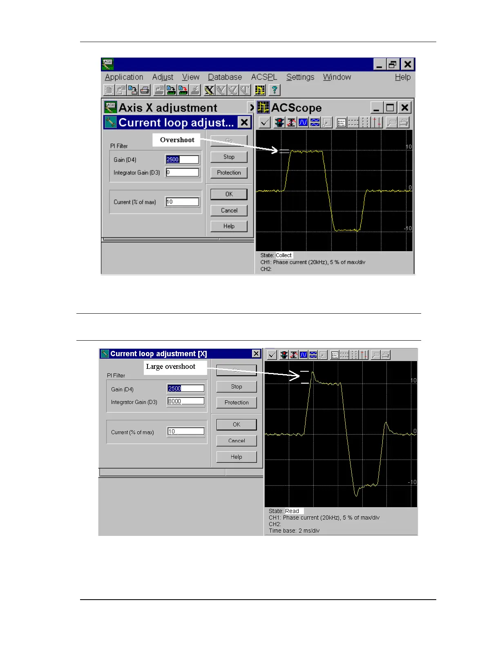This screenshot has width=500, height=647.
Task: Click the 'State: Read' status text
Action: point(284,511)
